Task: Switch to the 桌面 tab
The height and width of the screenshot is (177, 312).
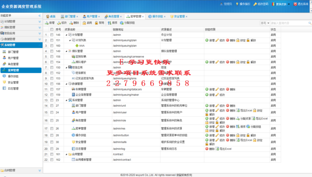Action: click(x=51, y=17)
